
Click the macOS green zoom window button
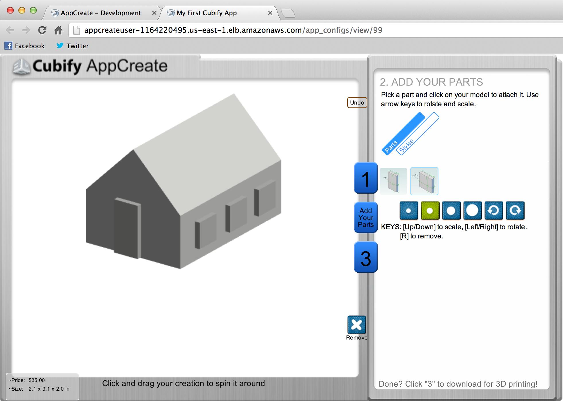[x=33, y=11]
